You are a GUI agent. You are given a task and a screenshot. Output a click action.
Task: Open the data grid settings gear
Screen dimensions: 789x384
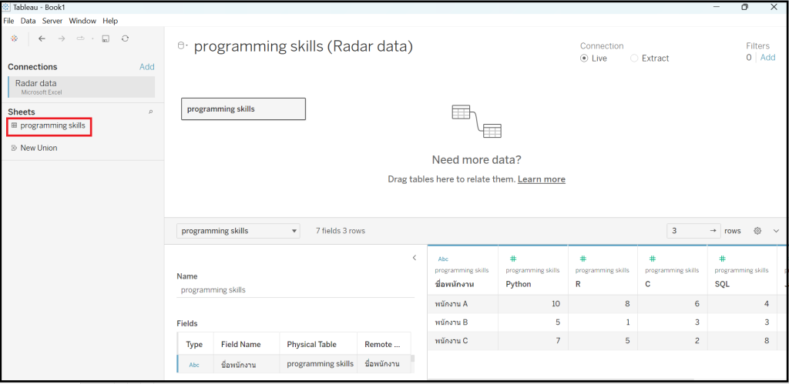(757, 231)
